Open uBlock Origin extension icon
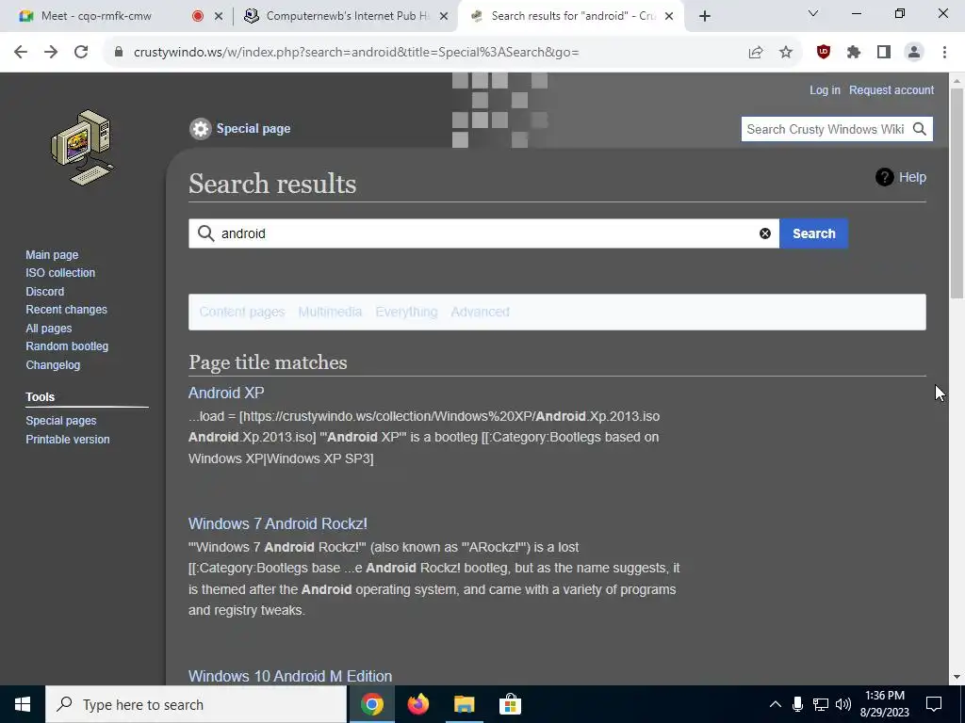The width and height of the screenshot is (965, 723). coord(824,53)
